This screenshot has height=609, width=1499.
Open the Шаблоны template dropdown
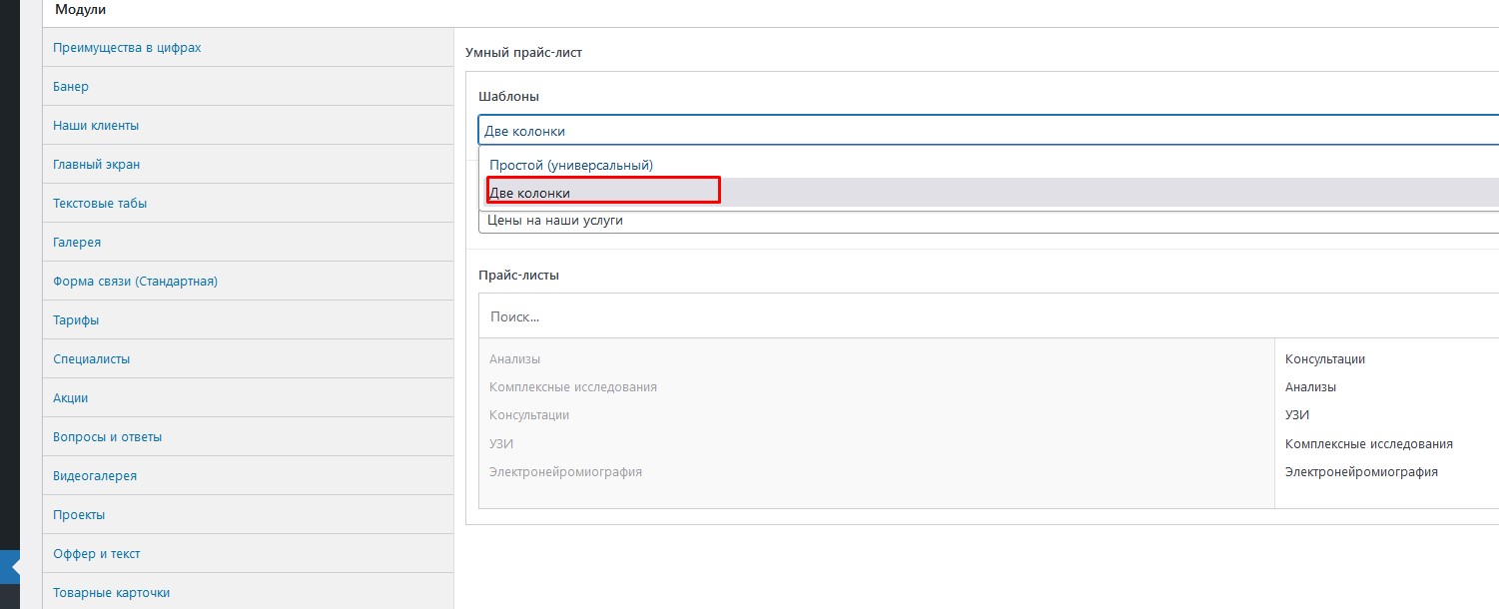pyautogui.click(x=987, y=131)
